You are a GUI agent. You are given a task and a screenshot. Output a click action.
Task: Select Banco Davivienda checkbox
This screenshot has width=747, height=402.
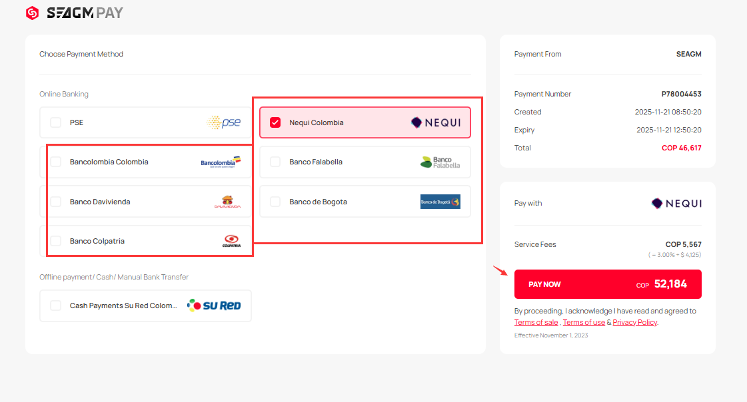tap(56, 202)
